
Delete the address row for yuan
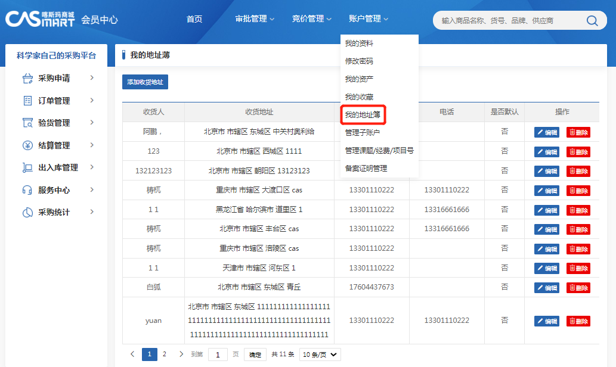tap(578, 321)
